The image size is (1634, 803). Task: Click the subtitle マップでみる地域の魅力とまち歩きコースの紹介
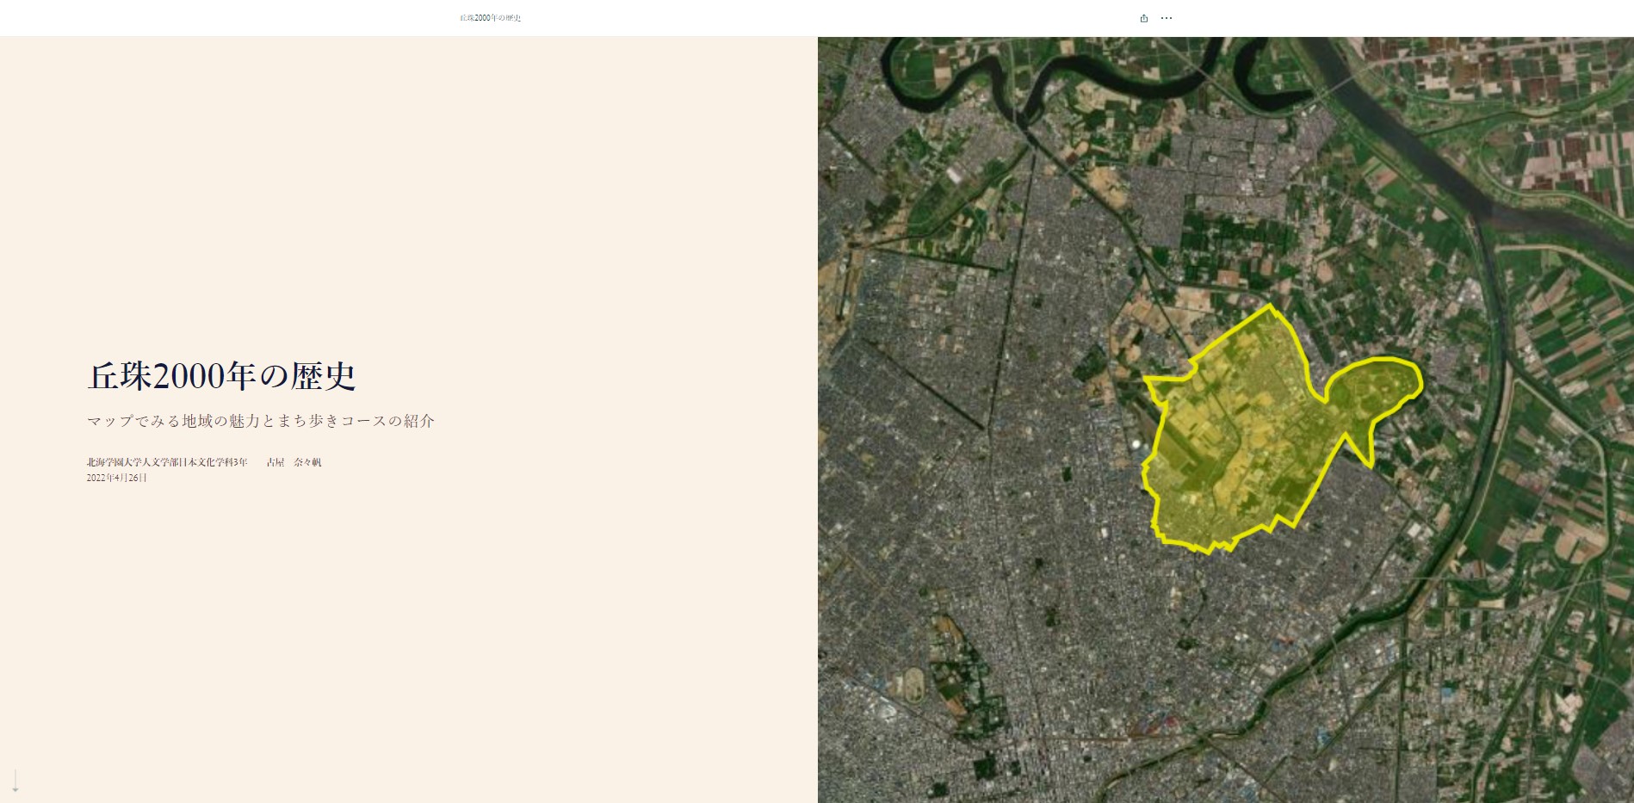(261, 421)
